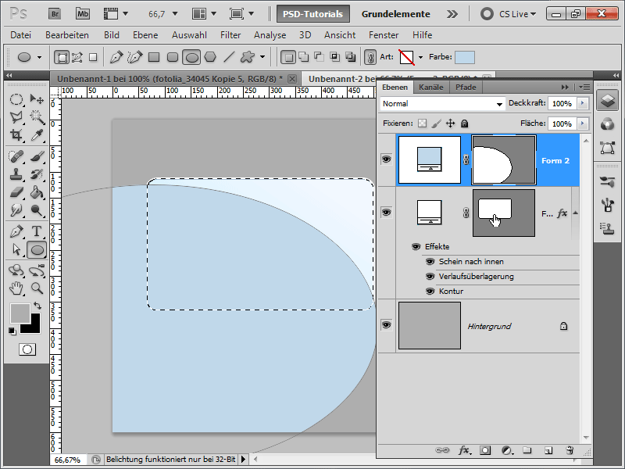
Task: Select the Smudge tool
Action: pos(16,210)
